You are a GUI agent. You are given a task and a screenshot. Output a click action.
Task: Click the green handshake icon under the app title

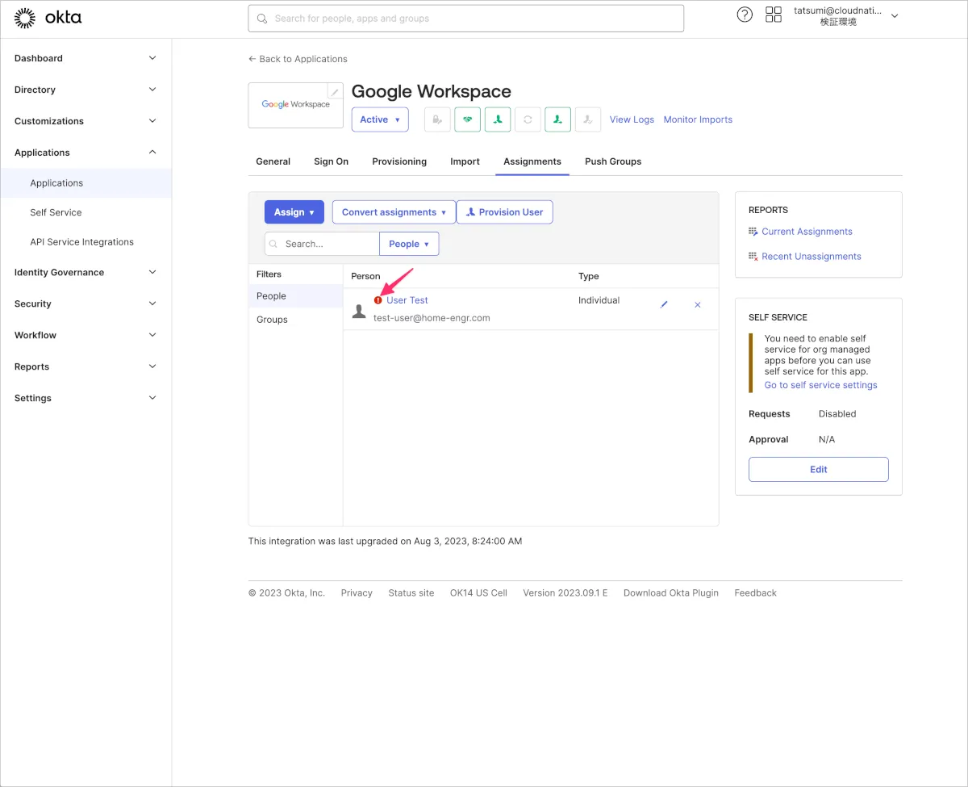[467, 119]
